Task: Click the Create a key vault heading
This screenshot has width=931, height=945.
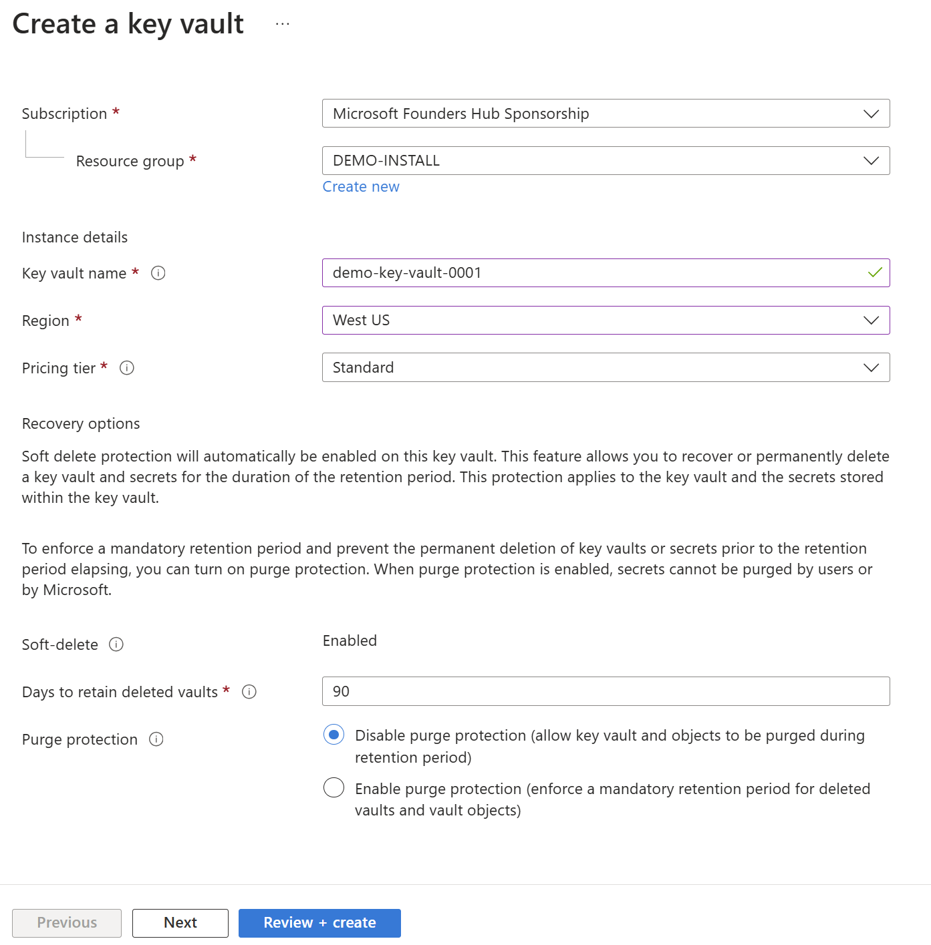Action: (x=128, y=24)
